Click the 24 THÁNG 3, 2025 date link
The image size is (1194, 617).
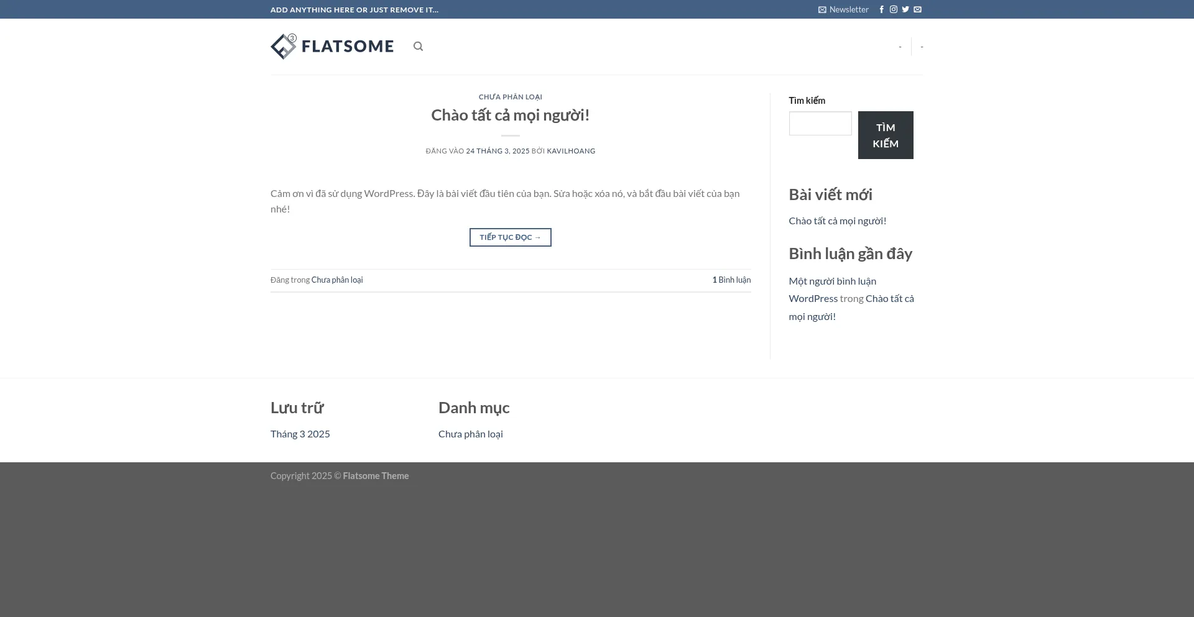[497, 151]
